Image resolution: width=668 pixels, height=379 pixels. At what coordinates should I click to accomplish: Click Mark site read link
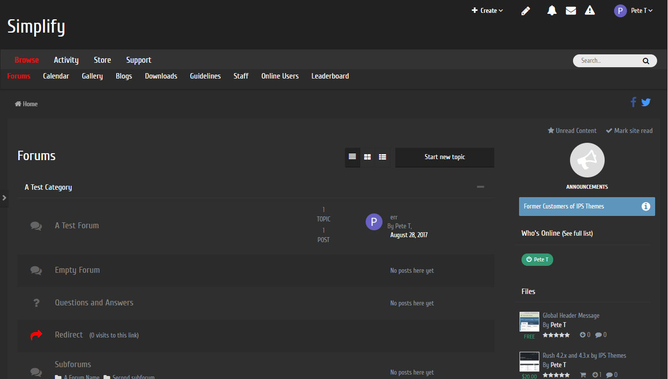629,130
